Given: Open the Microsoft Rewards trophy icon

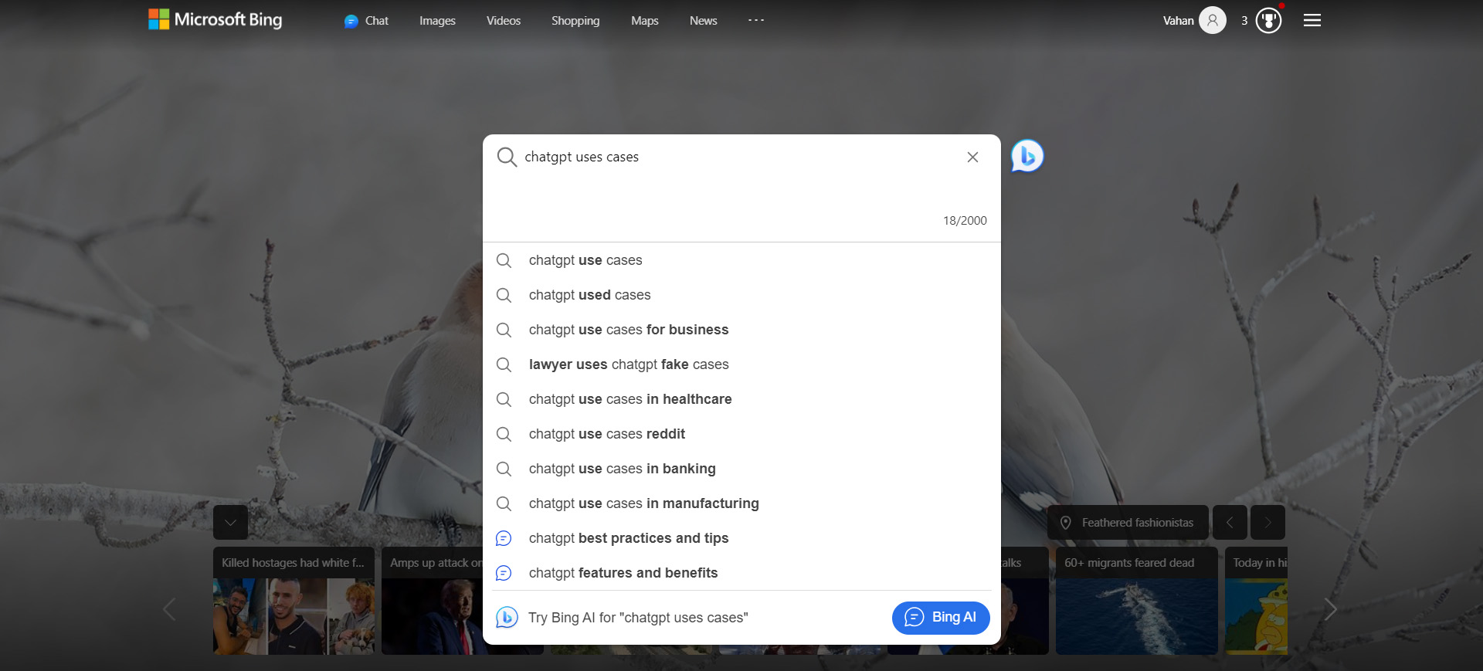Looking at the screenshot, I should [1268, 21].
